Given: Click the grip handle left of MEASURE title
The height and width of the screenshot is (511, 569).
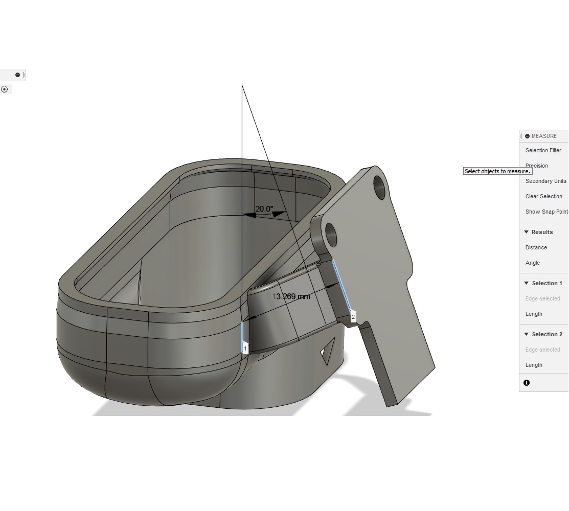Looking at the screenshot, I should click(521, 136).
